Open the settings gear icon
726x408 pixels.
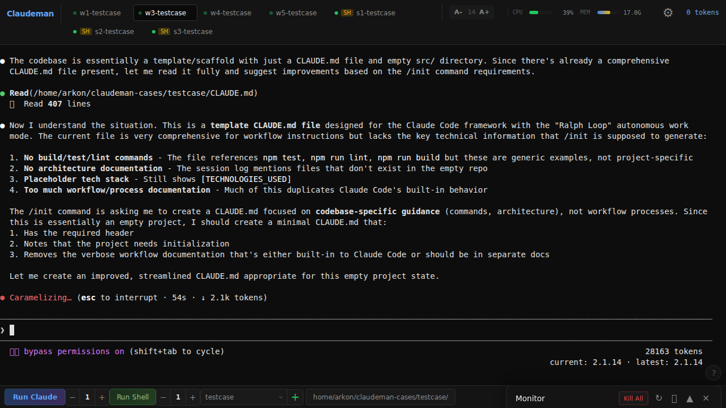point(668,12)
